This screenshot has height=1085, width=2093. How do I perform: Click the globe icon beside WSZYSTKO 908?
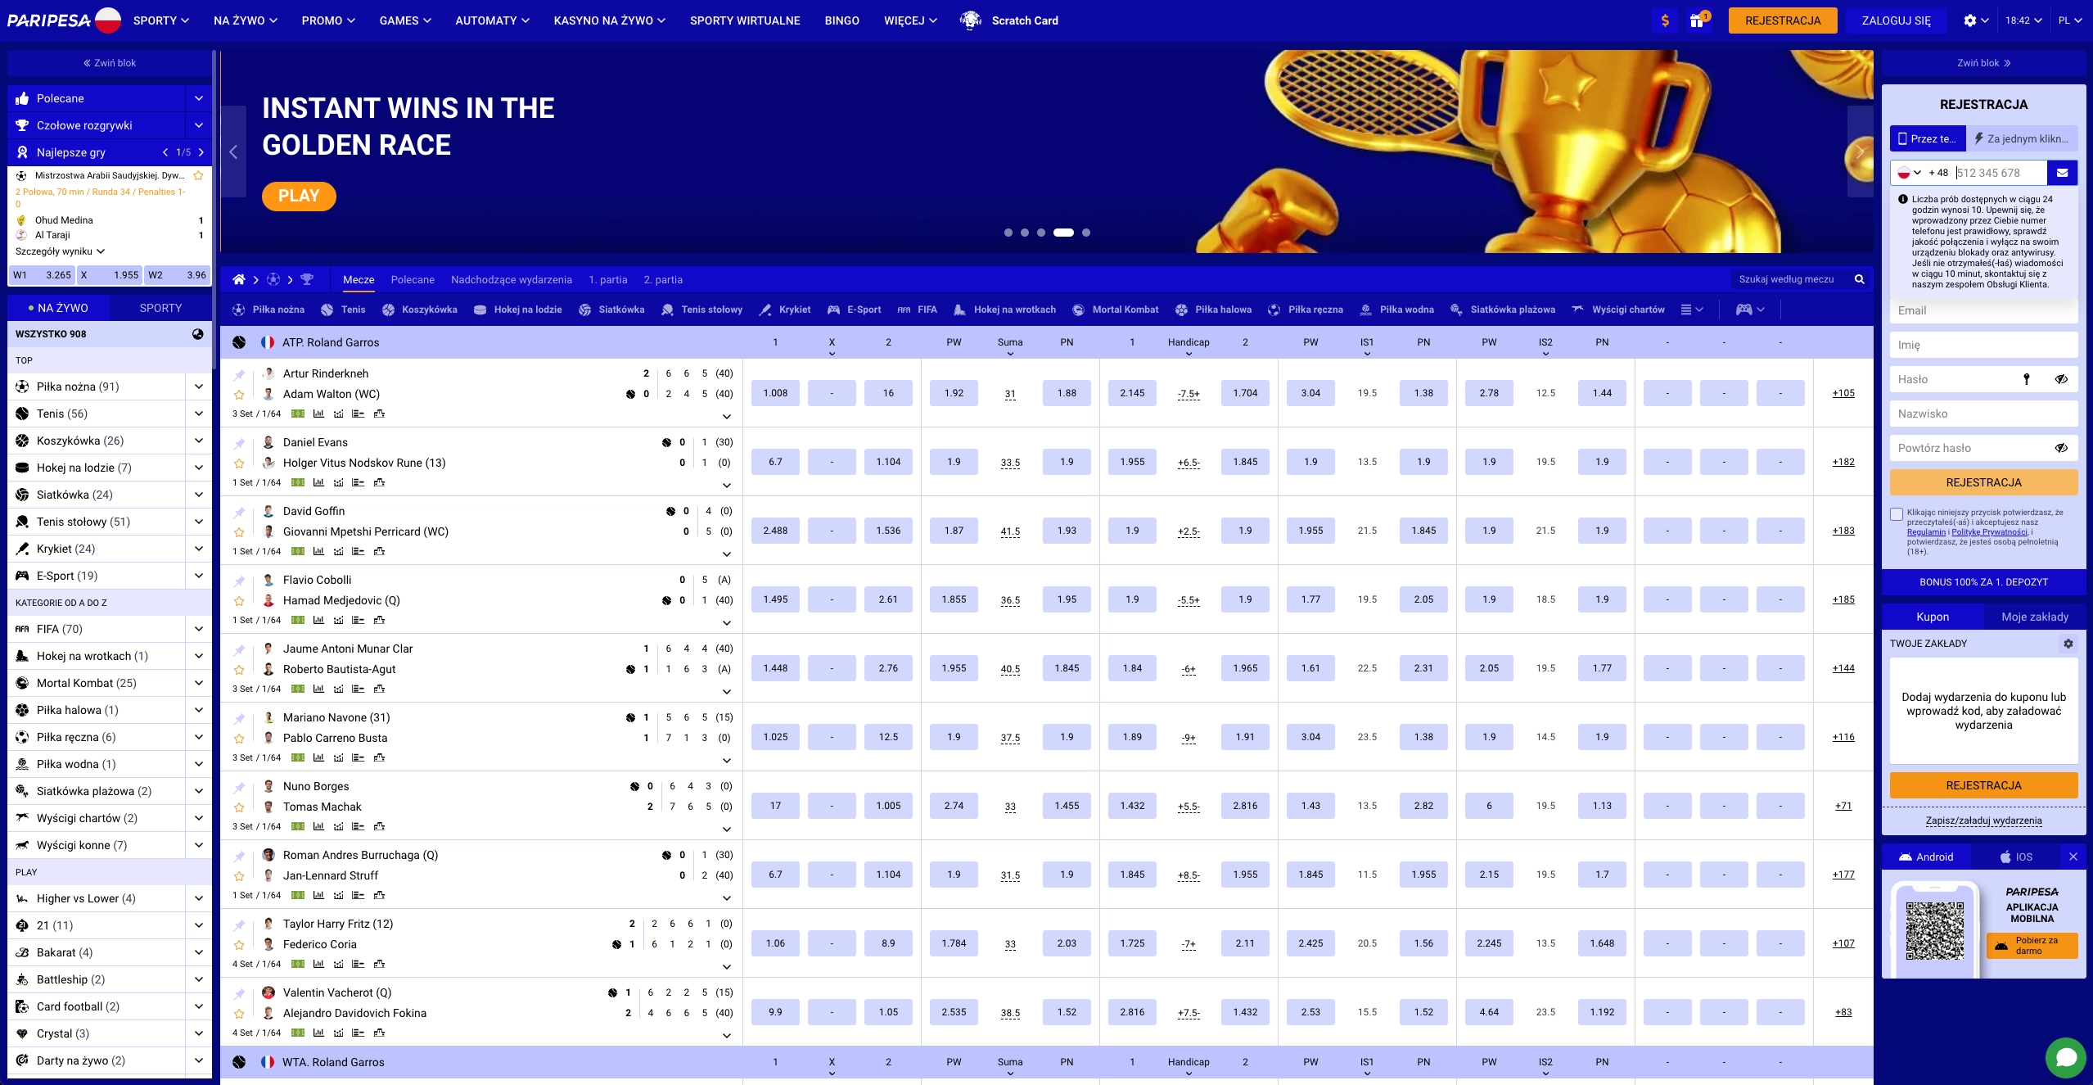198,334
